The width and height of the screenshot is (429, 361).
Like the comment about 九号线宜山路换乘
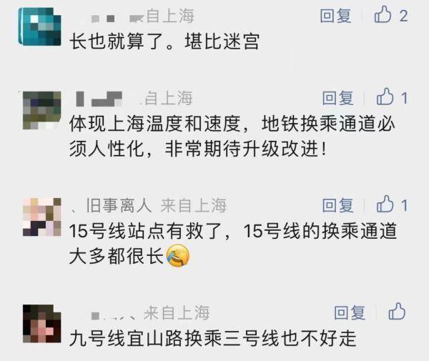[x=397, y=312]
